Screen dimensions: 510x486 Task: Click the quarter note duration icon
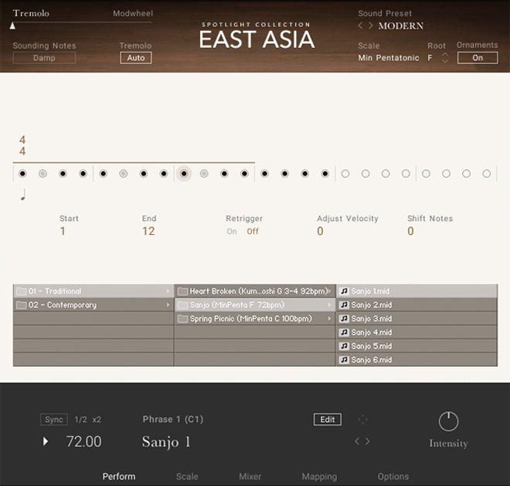(x=23, y=195)
